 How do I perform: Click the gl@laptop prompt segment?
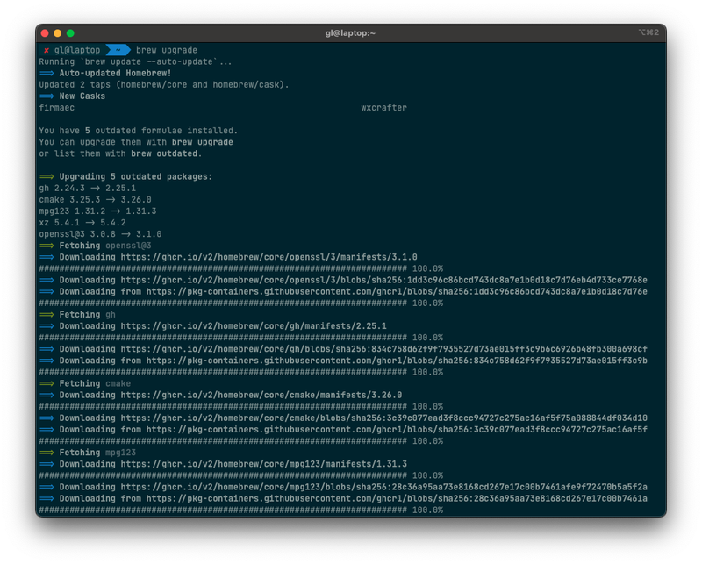77,50
